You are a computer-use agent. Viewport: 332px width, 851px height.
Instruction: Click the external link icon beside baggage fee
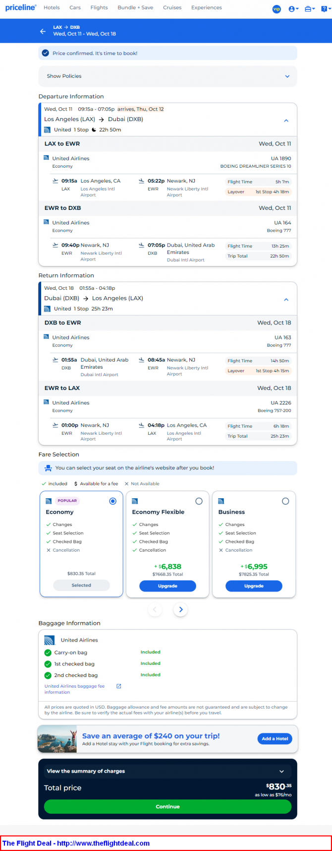[119, 686]
